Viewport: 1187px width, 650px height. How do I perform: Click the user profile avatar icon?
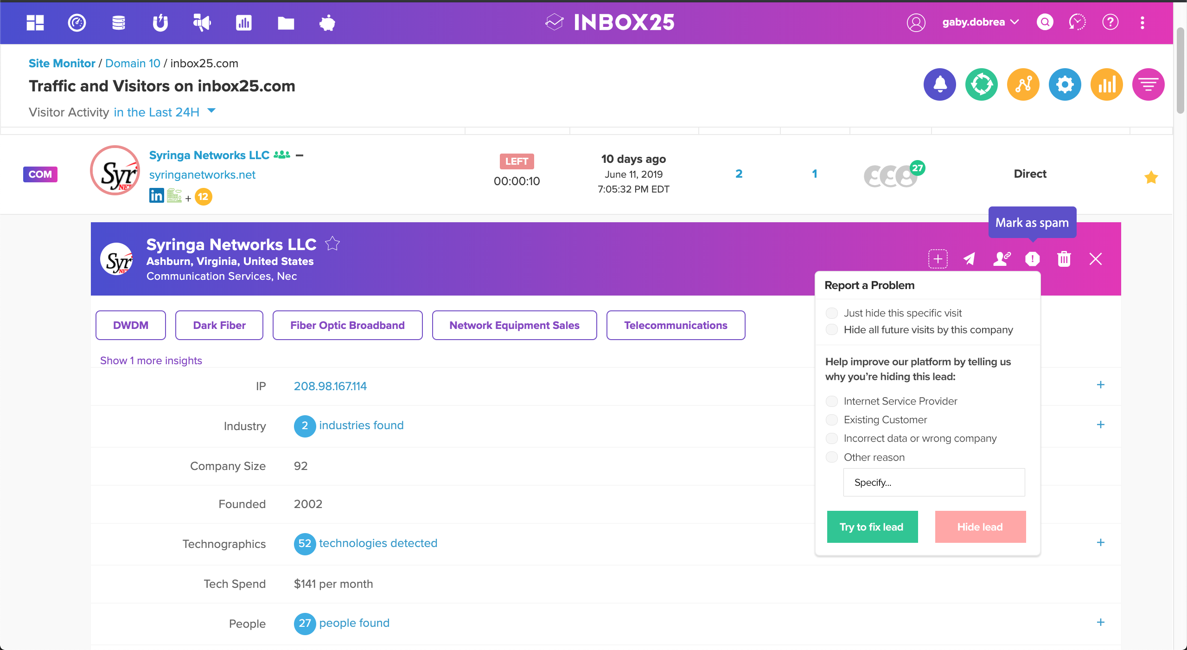916,22
